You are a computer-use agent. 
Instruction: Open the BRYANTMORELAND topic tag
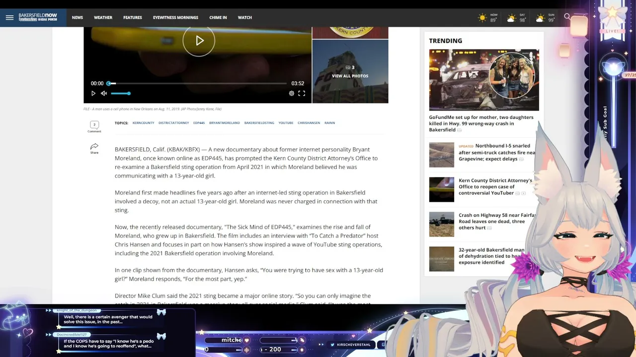pos(224,122)
